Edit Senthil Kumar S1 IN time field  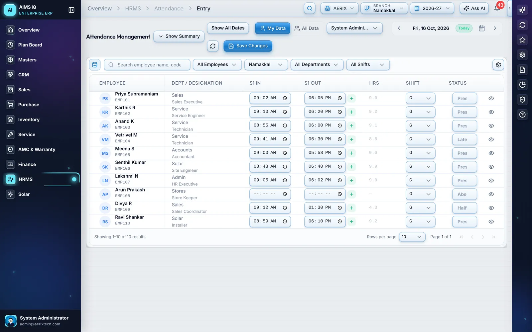[270, 167]
